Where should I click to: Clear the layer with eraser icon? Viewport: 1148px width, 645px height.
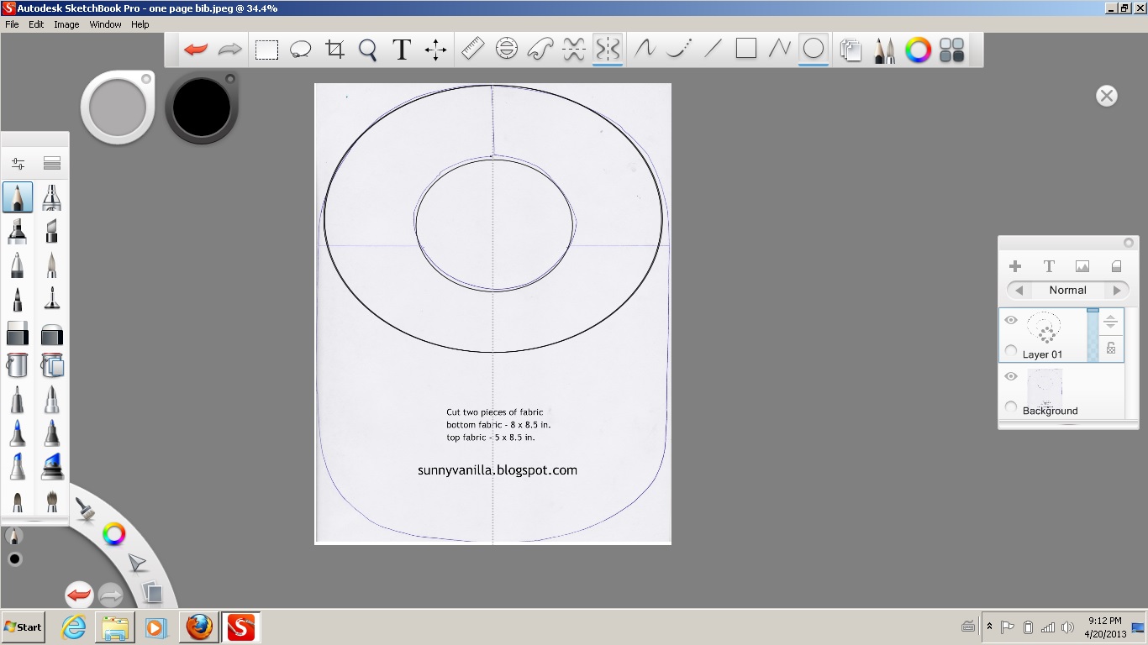click(1116, 266)
